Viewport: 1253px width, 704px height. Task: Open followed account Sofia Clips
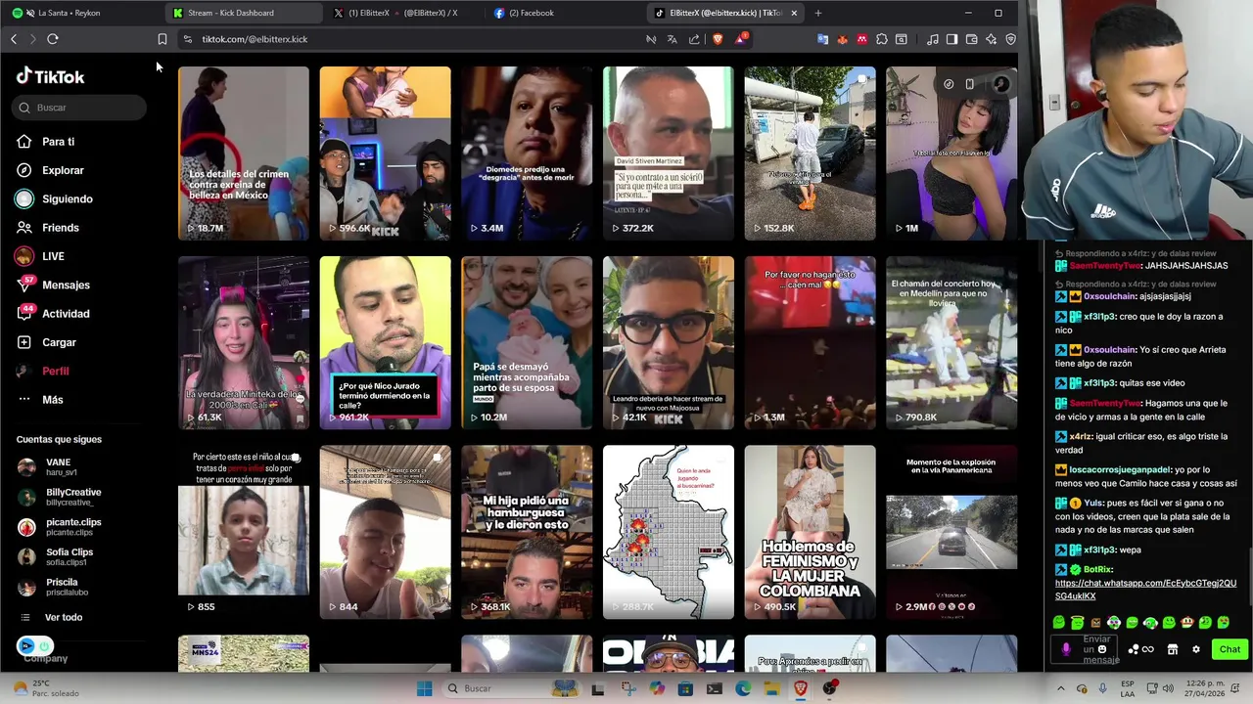pos(55,557)
